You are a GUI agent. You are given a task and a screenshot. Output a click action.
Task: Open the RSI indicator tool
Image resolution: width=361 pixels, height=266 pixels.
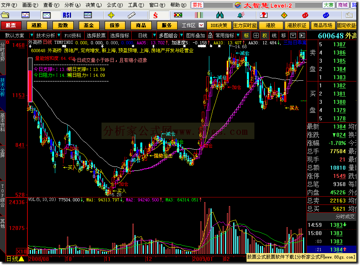[67, 15]
